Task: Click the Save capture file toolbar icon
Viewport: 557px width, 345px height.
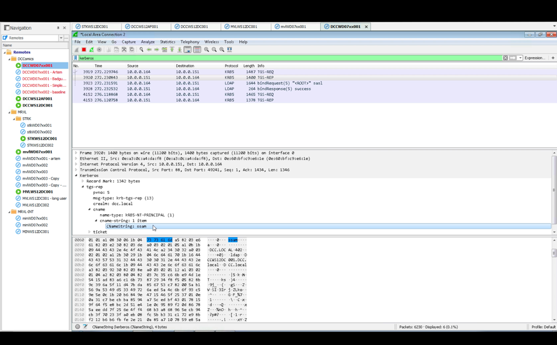Action: click(x=116, y=50)
